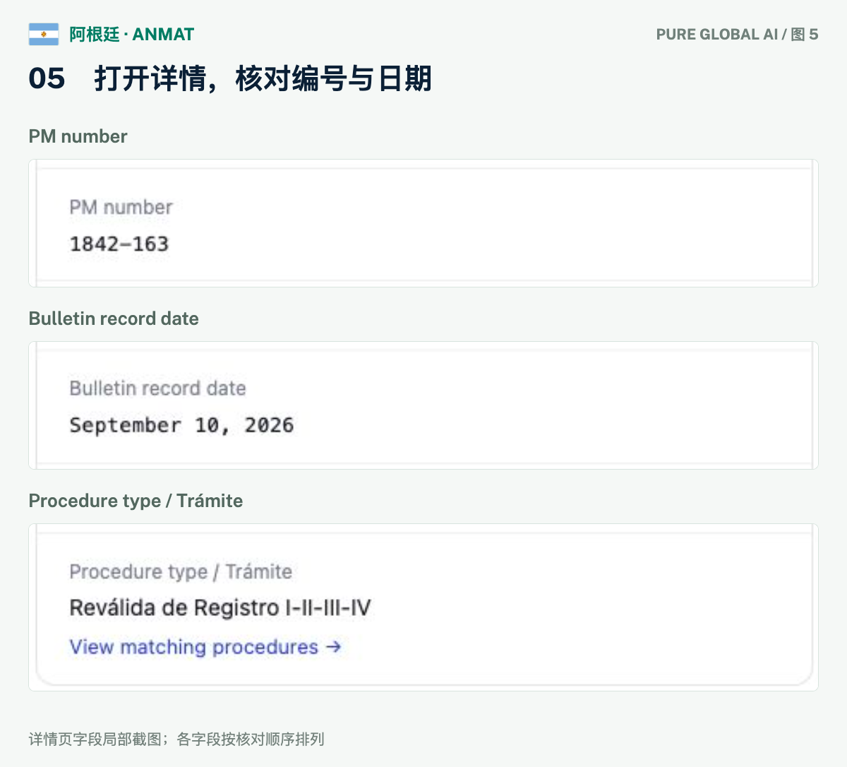Select the date September 10, 2026
The image size is (847, 767).
pos(181,425)
